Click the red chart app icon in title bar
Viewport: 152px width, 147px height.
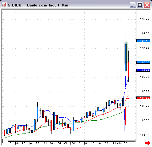point(4,5)
